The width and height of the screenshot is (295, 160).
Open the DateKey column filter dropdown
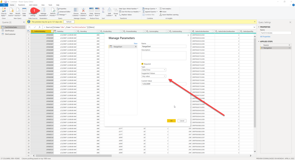pyautogui.click(x=75, y=31)
